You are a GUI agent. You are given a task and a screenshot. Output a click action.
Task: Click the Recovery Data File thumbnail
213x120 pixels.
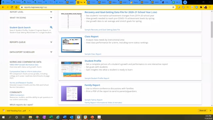72,21
